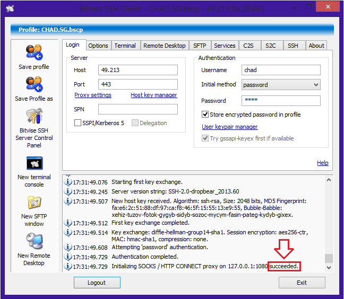Screen dimensions: 344x299
Task: Click info icon for 'Starting first key exchange' entry
Action: click(x=68, y=182)
